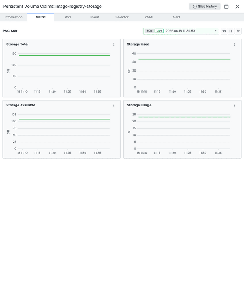Switch to the Selector tab
Image resolution: width=244 pixels, height=293 pixels.
point(122,17)
